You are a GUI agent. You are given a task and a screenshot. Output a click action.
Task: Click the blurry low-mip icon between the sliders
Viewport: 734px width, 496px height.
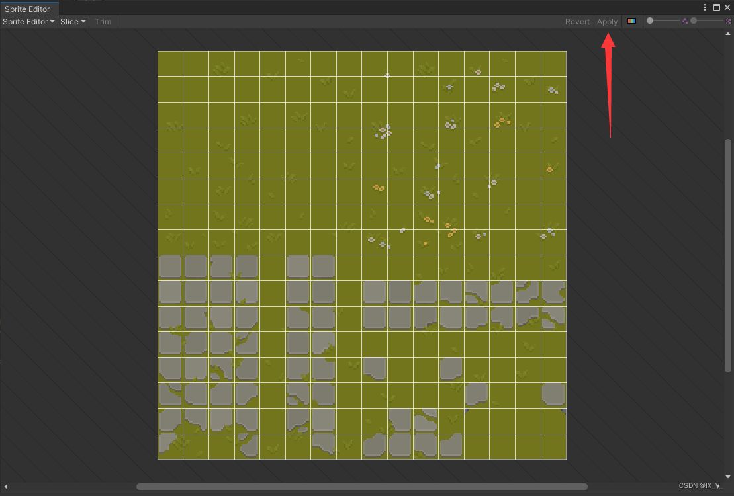(685, 21)
